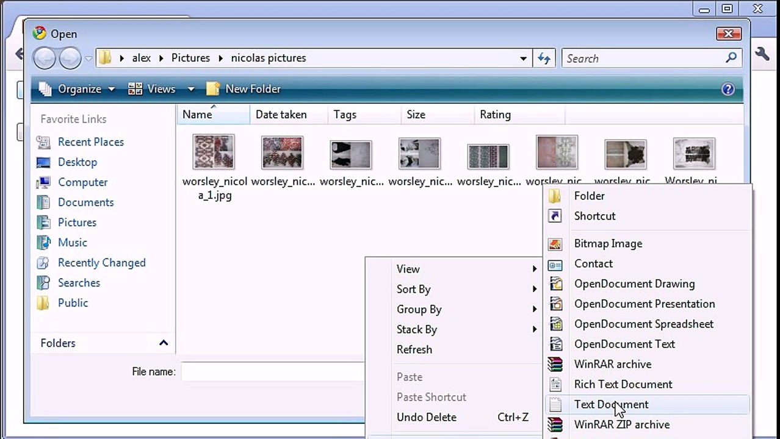Sort by Date taken column header
Screen dimensions: 780x439
[288, 115]
